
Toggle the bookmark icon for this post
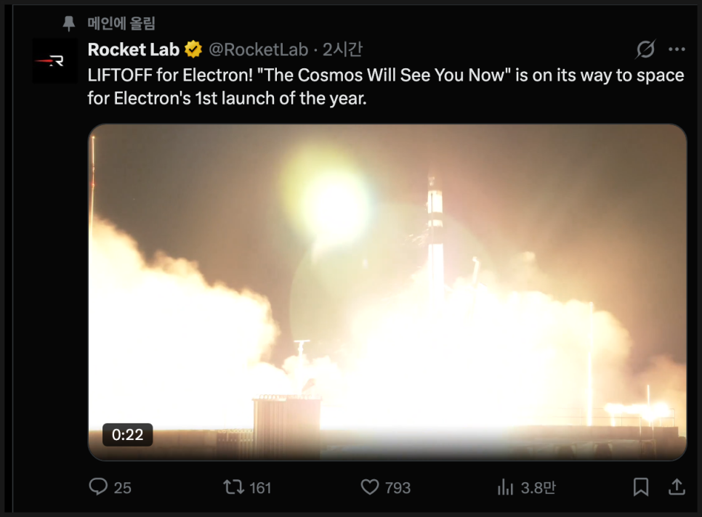(x=640, y=487)
